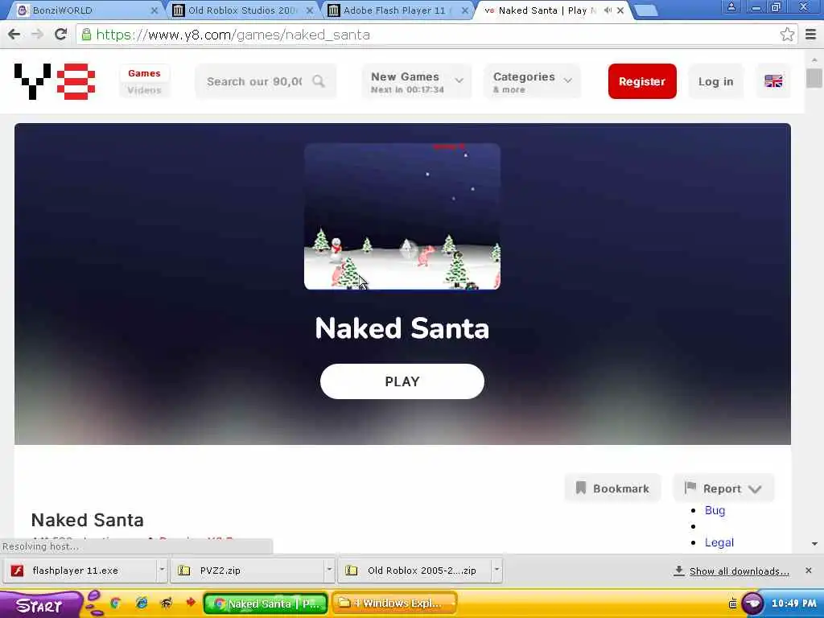Close the downloads bar

[808, 571]
